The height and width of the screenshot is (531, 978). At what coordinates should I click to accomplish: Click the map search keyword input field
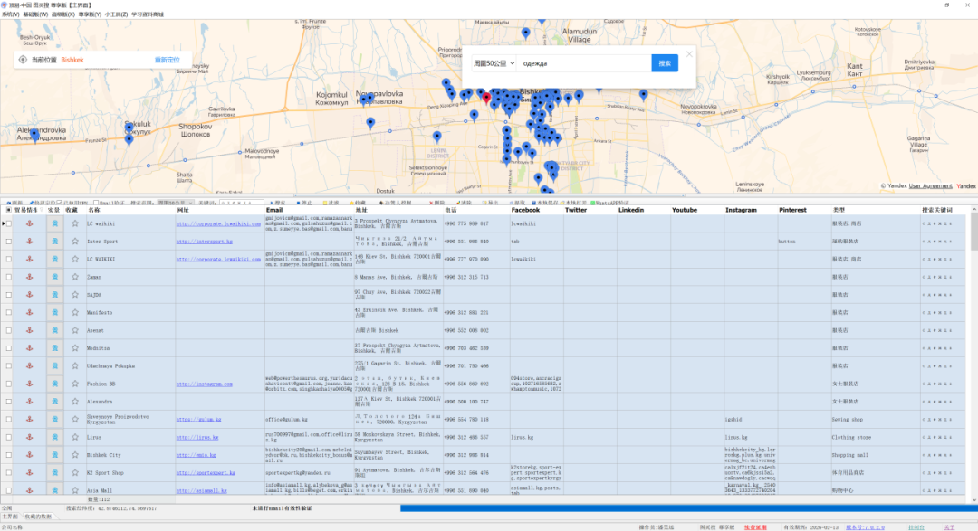584,63
